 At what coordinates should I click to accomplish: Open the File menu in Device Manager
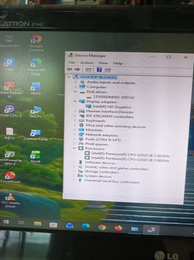72,62
